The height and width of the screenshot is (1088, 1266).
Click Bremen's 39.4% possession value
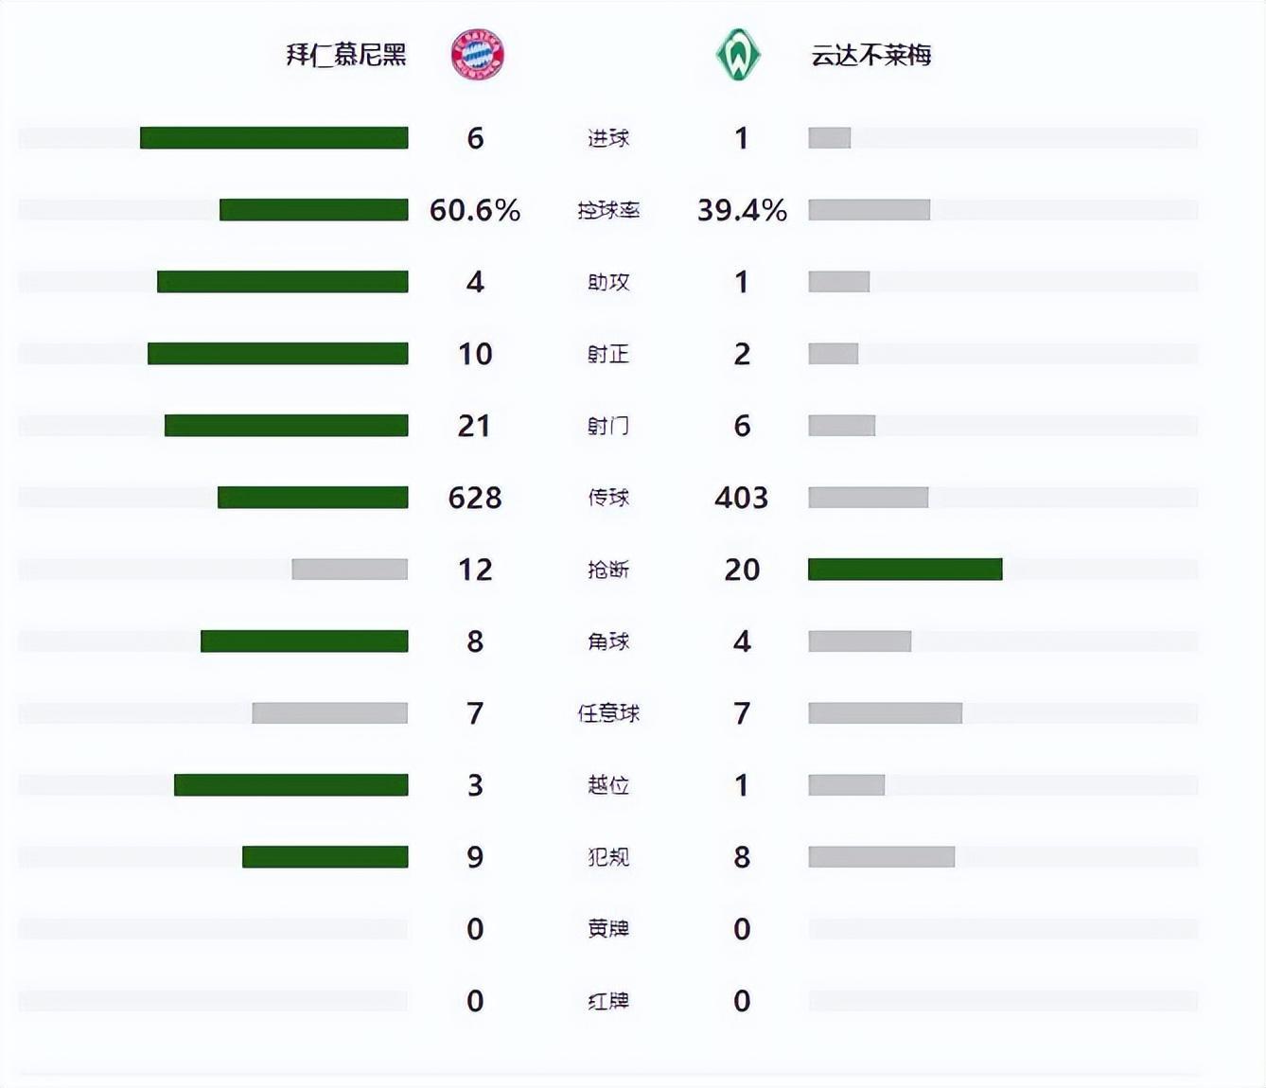tap(742, 210)
